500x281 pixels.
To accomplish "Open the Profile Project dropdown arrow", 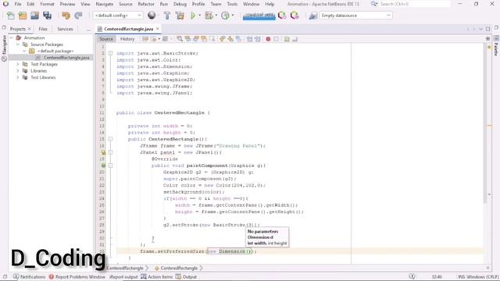I will coord(233,16).
